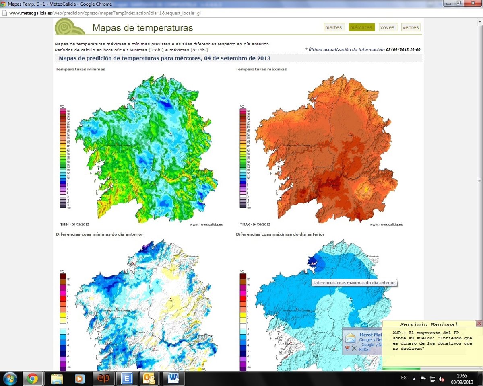Click the Temperaturas máximas map
This screenshot has height=386, width=483.
[326, 149]
